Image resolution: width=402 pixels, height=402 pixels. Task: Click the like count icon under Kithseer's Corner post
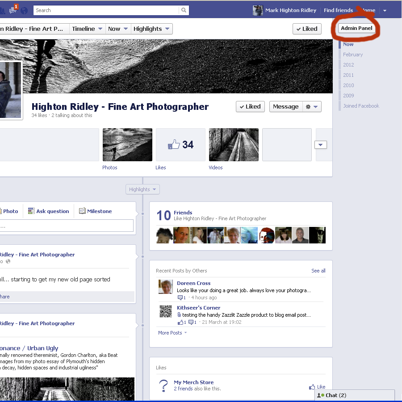tap(180, 322)
